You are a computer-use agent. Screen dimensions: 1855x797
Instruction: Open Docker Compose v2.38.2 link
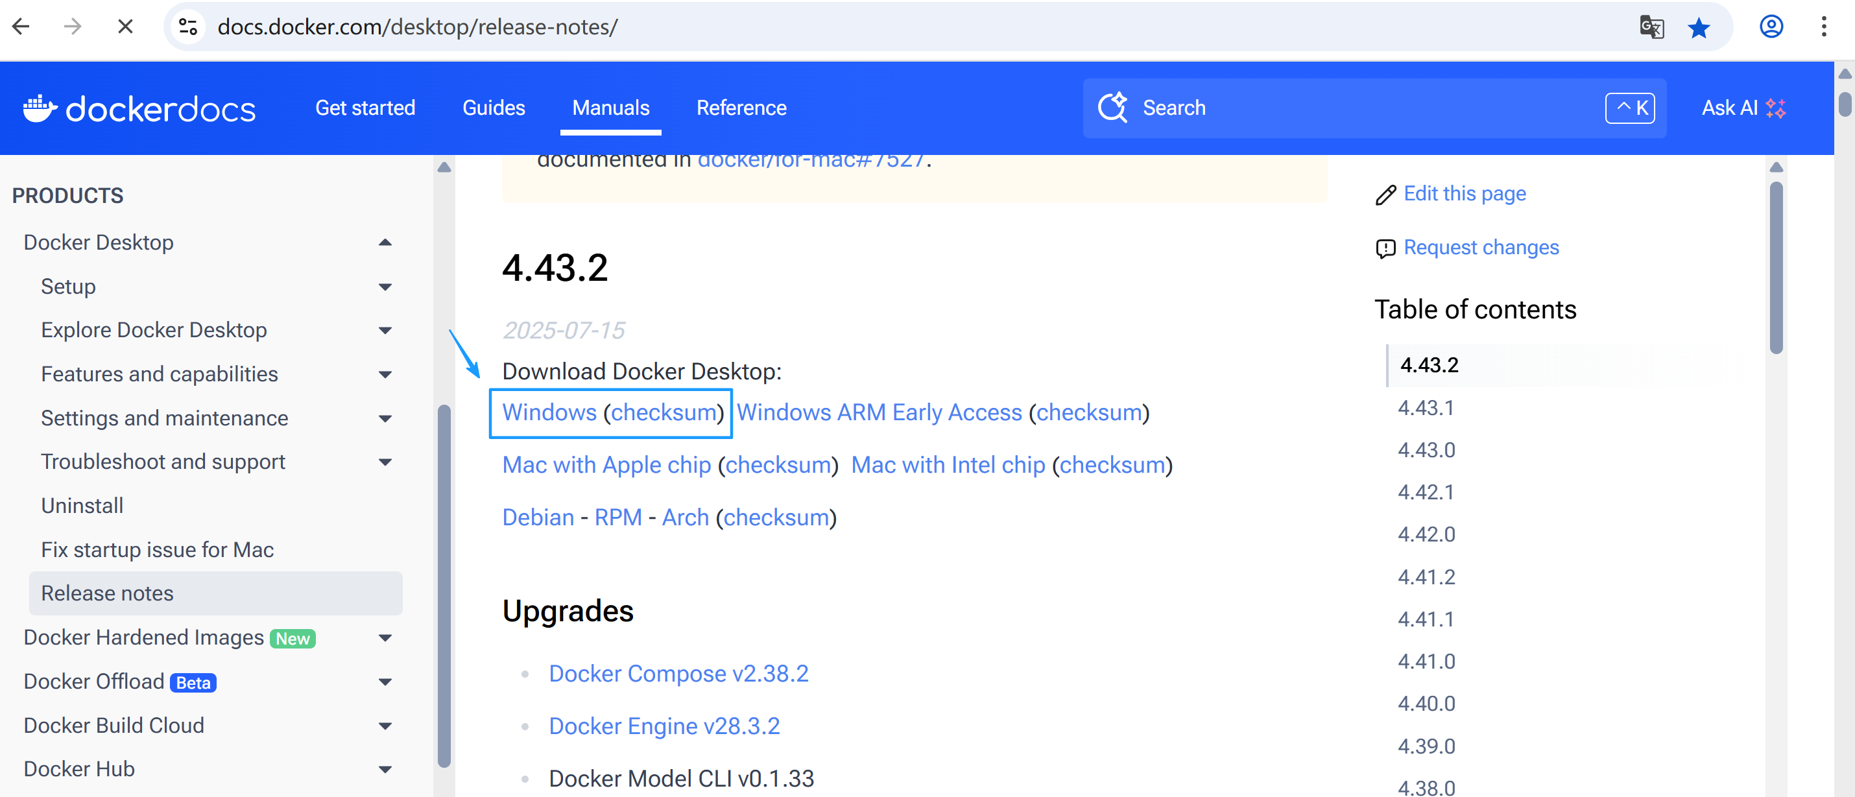[678, 674]
